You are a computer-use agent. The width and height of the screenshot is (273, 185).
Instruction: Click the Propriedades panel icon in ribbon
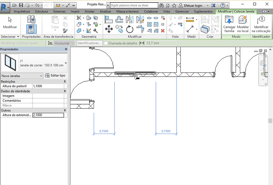pyautogui.click(x=31, y=29)
